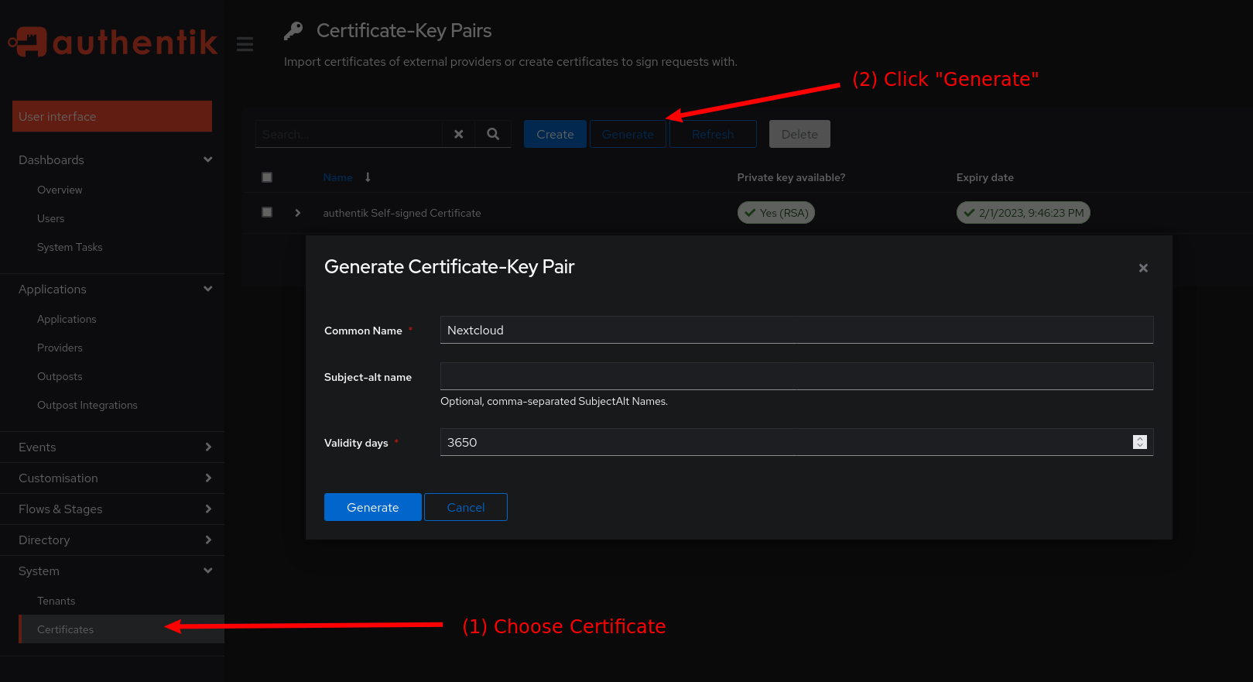Expand the Directory sidebar section

(207, 540)
